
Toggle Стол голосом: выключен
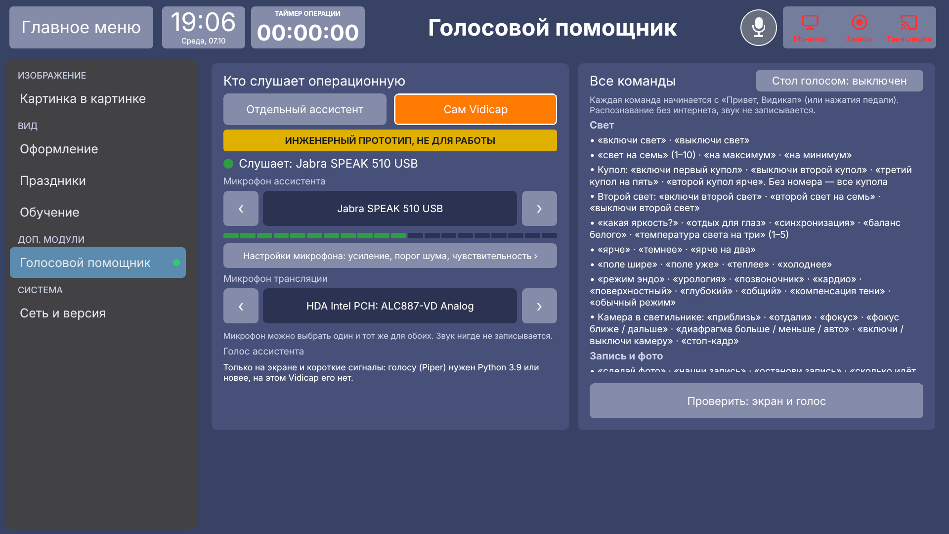pyautogui.click(x=839, y=81)
